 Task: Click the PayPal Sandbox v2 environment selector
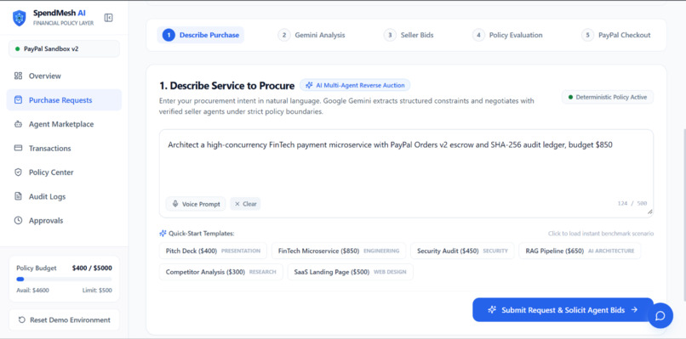point(64,49)
